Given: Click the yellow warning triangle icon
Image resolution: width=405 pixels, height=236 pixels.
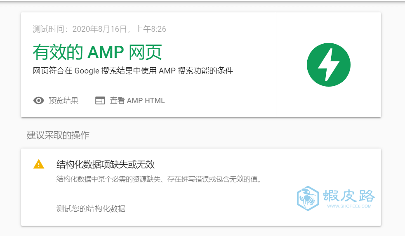Looking at the screenshot, I should [39, 164].
